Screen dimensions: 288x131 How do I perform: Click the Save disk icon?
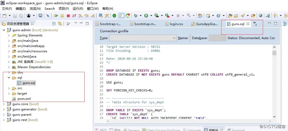pos(15,16)
